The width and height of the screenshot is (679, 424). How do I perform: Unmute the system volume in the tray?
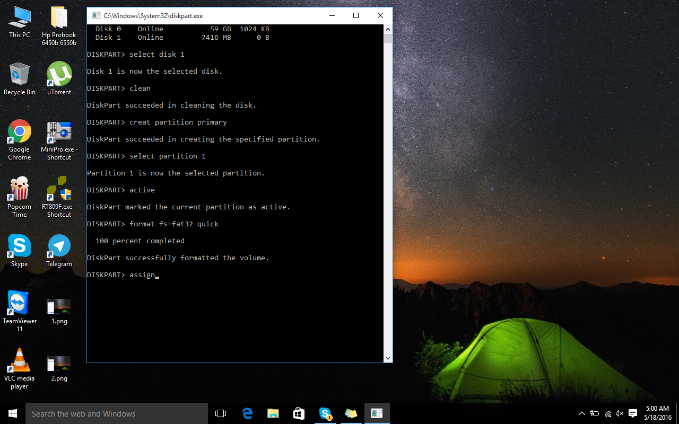click(x=620, y=413)
